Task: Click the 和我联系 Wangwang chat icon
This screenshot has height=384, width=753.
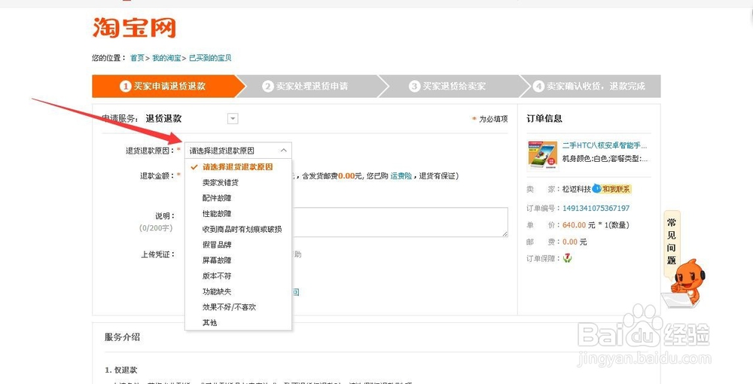Action: point(612,188)
